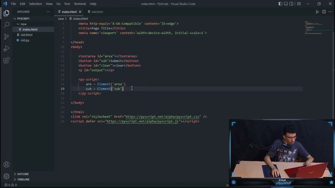Open the Go menu

point(58,4)
